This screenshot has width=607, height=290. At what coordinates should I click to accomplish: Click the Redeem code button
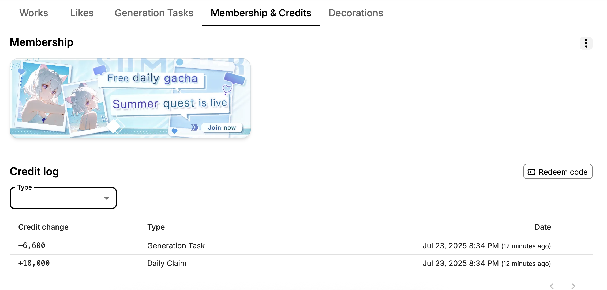click(x=558, y=171)
